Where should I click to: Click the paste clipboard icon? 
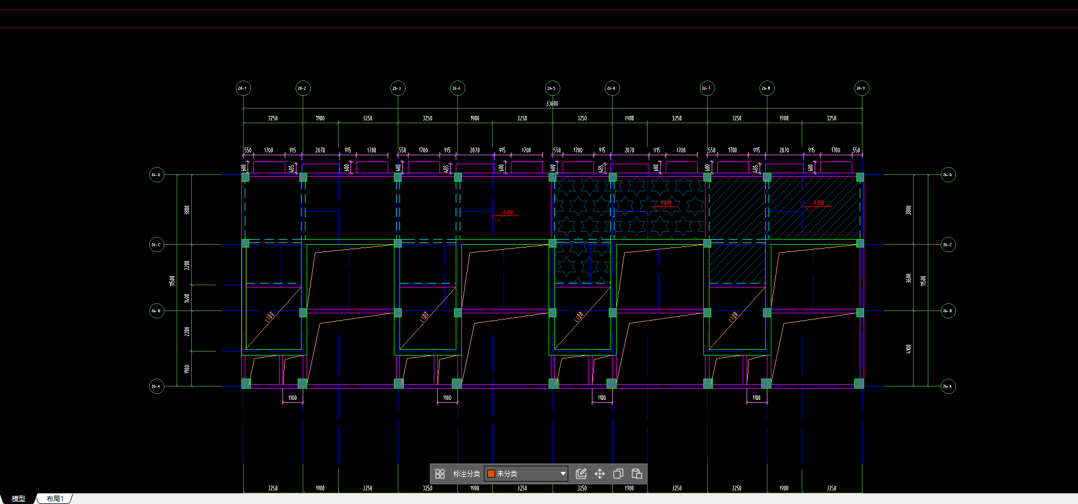point(637,474)
